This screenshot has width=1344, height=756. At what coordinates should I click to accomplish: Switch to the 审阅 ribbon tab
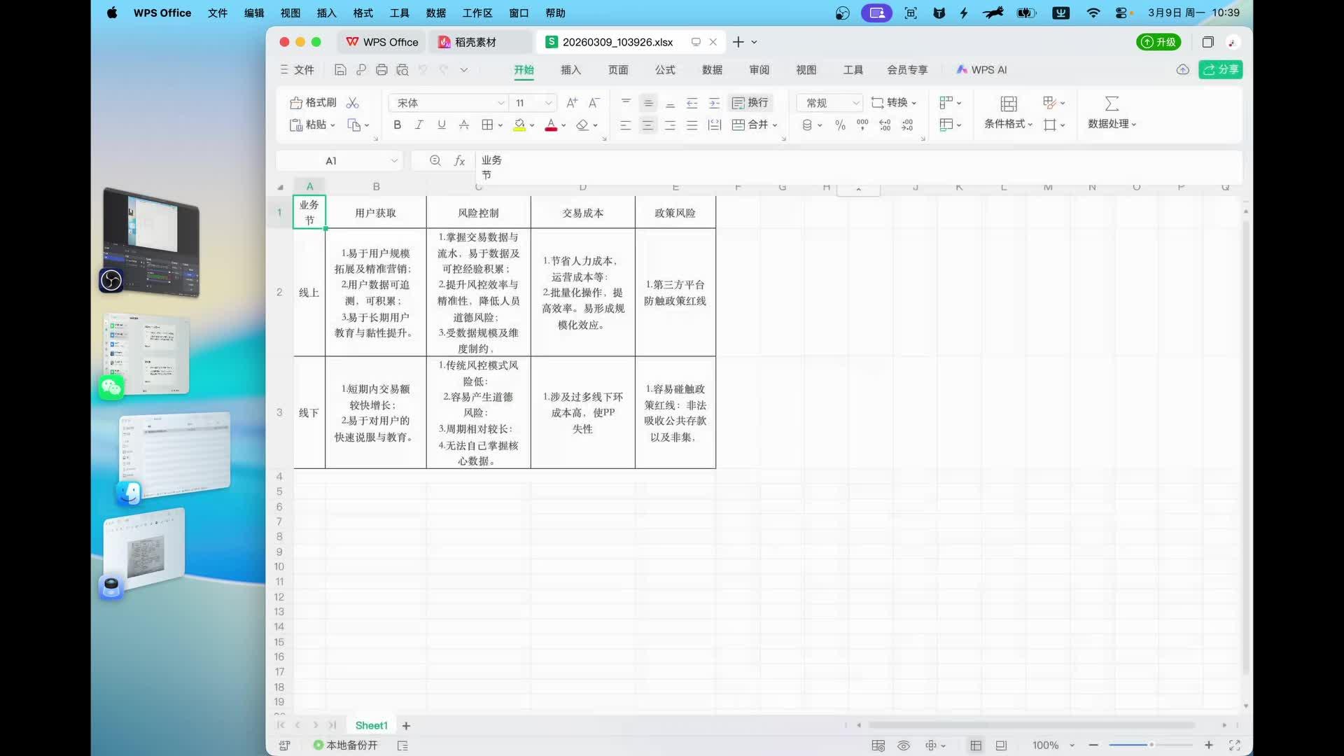pyautogui.click(x=759, y=70)
